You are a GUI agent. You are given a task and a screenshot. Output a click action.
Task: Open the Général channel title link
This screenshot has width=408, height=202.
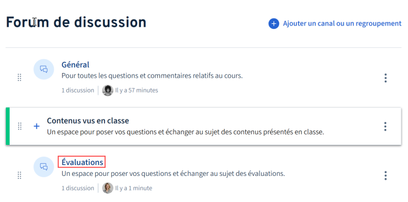click(x=76, y=65)
